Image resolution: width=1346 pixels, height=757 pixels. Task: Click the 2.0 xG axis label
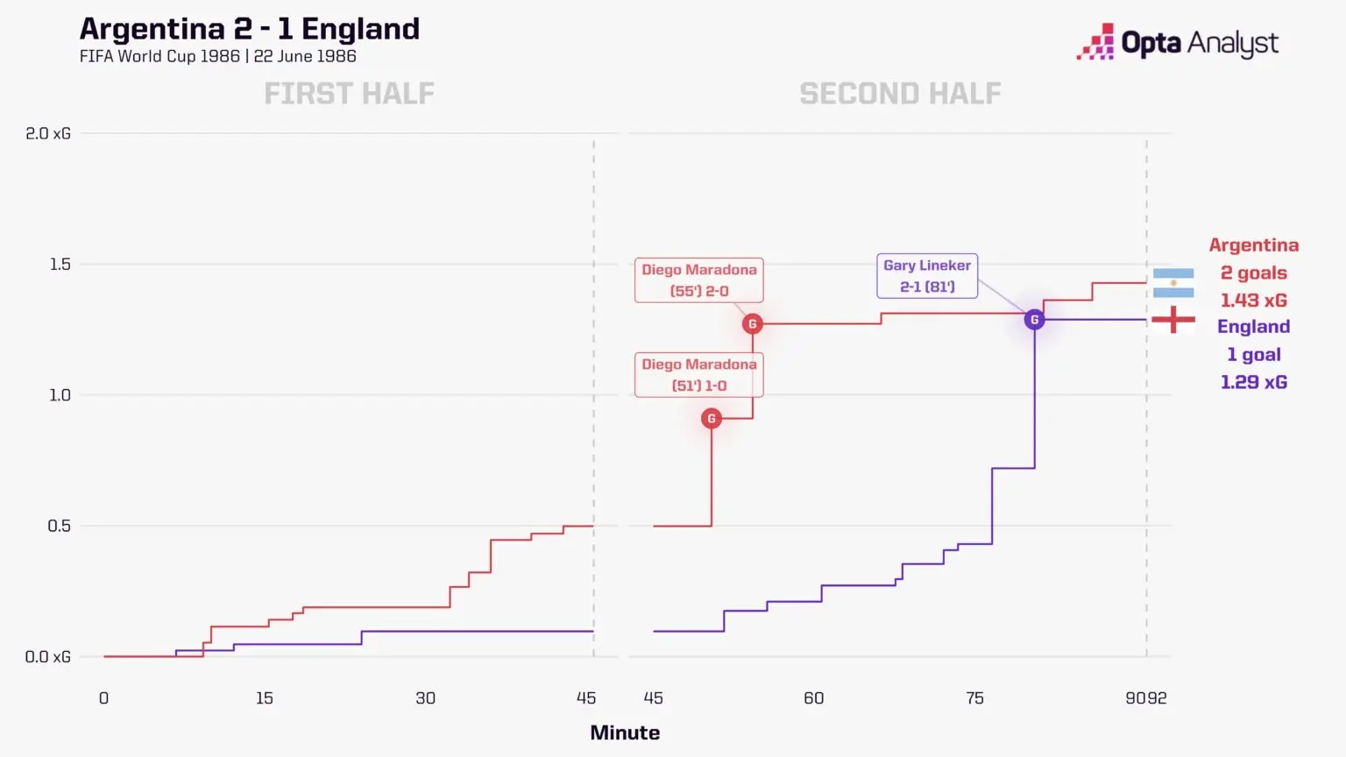pos(48,134)
